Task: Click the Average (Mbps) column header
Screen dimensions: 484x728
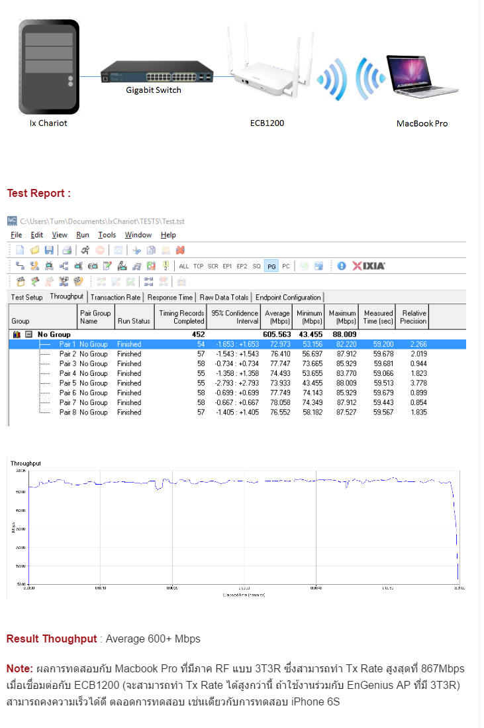Action: 277,317
